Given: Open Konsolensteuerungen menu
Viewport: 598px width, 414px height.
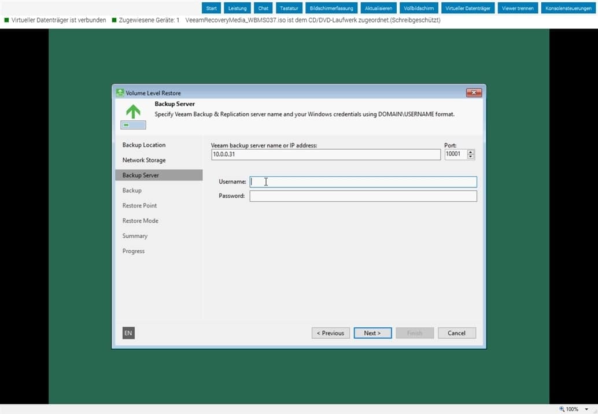Looking at the screenshot, I should (x=569, y=8).
